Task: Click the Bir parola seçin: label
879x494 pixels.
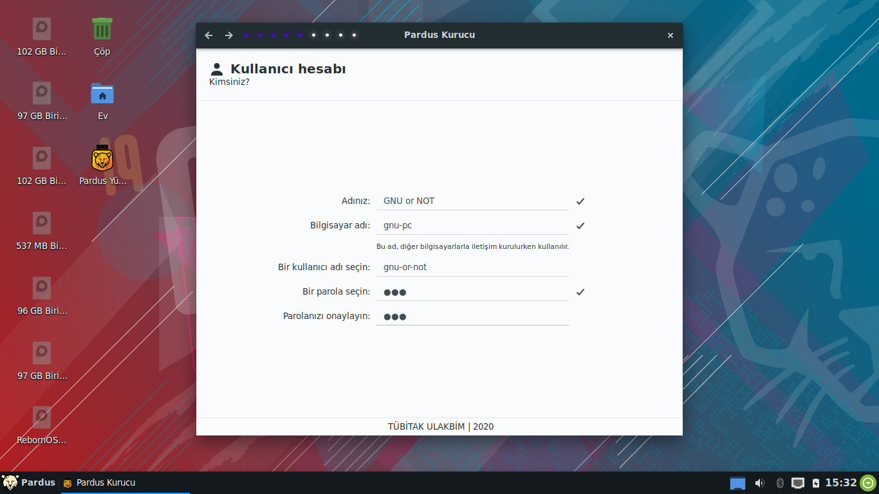Action: [337, 291]
